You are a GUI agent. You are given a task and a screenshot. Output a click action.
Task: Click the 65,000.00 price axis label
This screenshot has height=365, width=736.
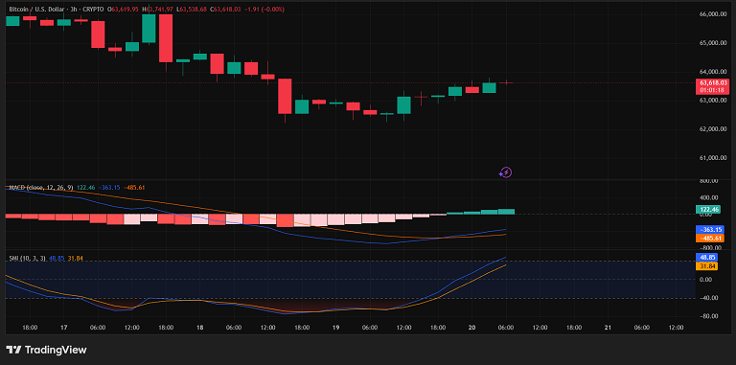tap(713, 43)
